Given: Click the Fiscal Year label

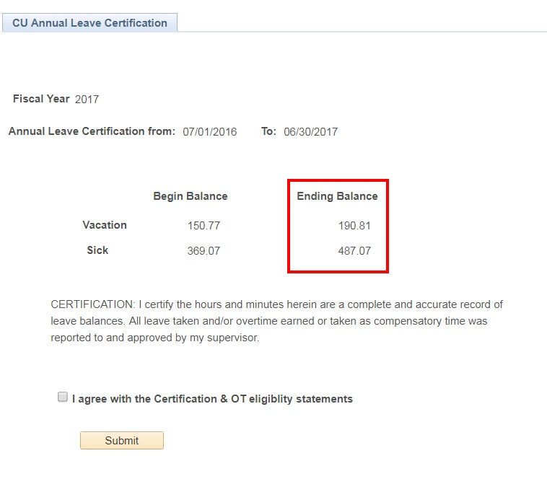Looking at the screenshot, I should point(41,99).
